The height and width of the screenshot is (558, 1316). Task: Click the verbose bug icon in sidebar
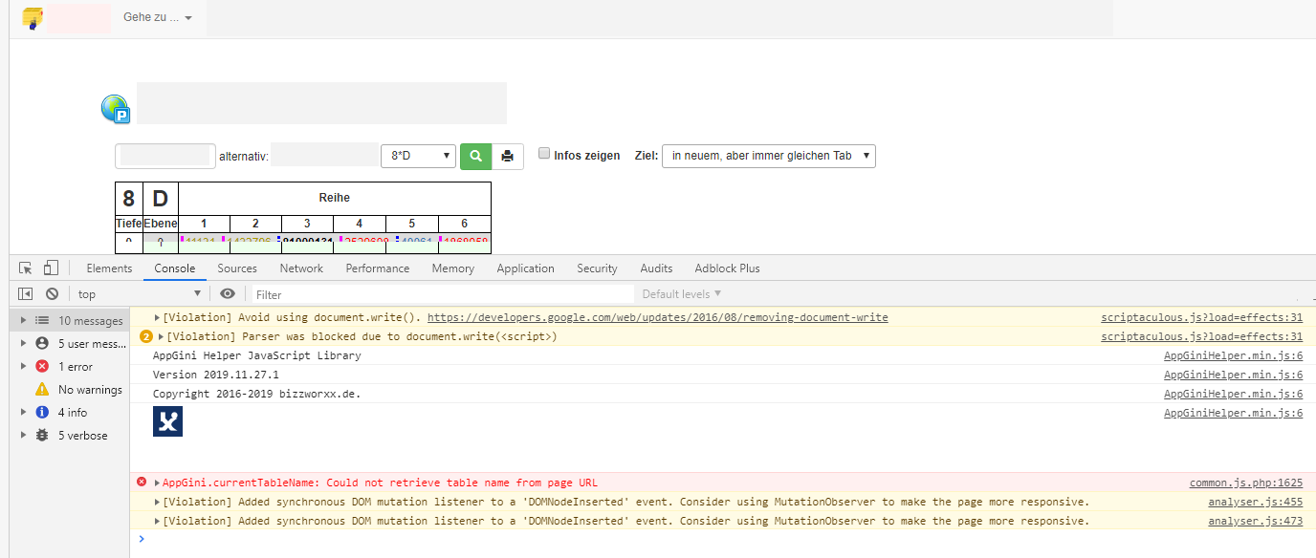click(x=42, y=436)
